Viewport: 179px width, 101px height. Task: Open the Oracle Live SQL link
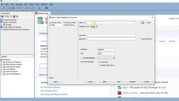130,93
